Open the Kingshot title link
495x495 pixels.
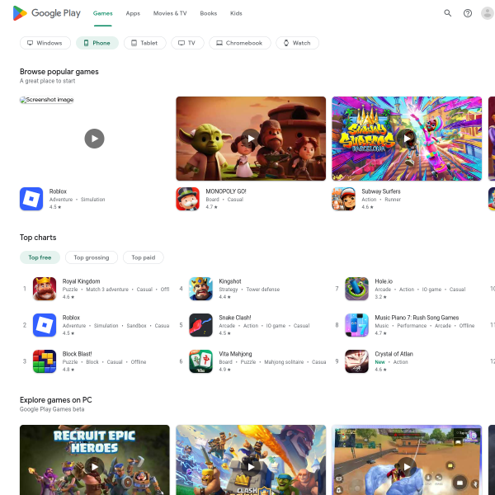(x=230, y=281)
